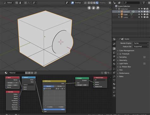Open the View Layer properties tab icon
The width and height of the screenshot is (150, 115).
(x=114, y=56)
